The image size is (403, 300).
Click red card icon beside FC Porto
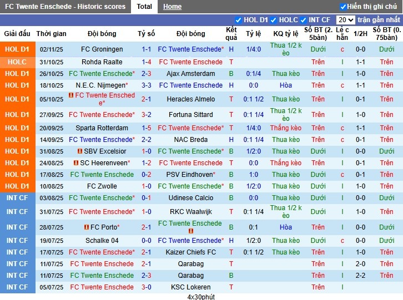pyautogui.click(x=87, y=227)
